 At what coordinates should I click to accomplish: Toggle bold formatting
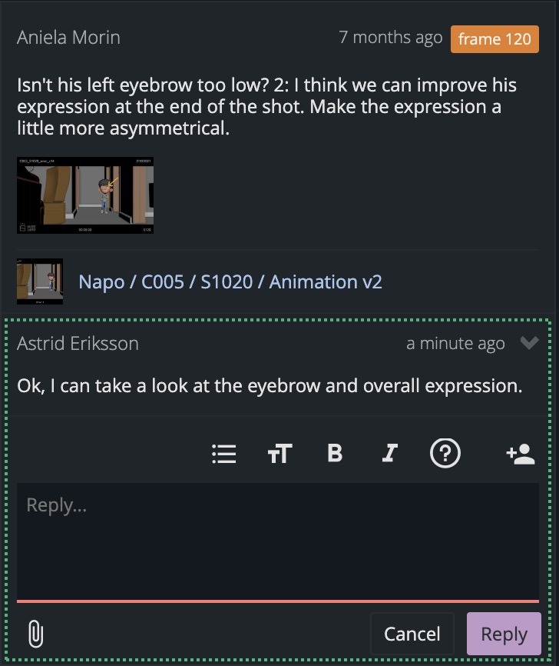[x=333, y=455]
